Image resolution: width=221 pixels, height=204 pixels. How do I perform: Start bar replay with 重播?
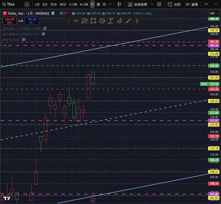coord(191,4)
